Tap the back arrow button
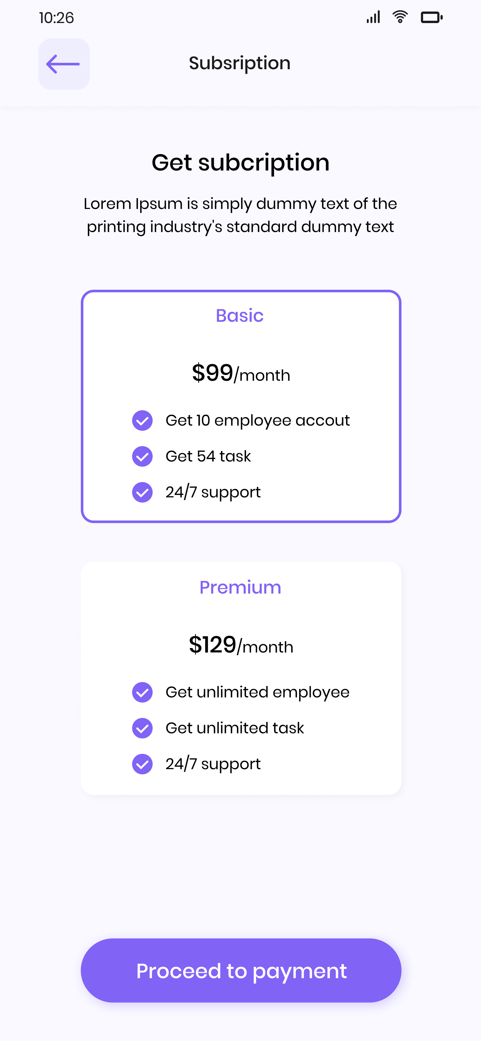 click(64, 64)
